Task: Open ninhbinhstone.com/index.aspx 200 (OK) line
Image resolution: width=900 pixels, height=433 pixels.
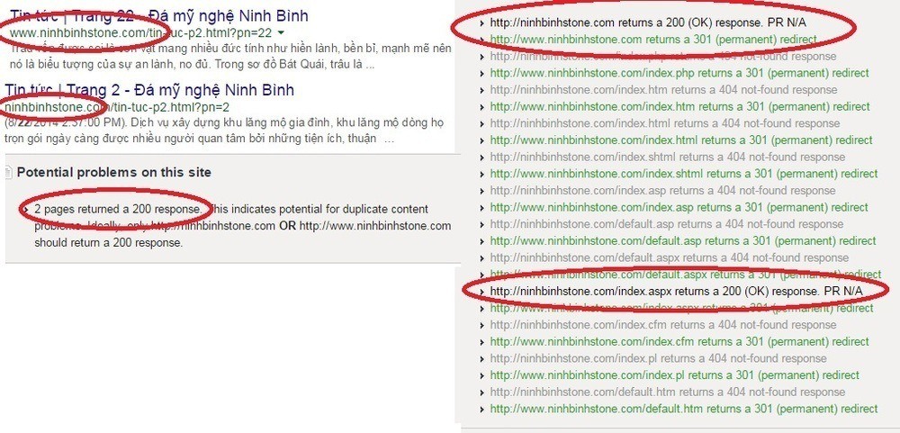Action: click(x=676, y=292)
